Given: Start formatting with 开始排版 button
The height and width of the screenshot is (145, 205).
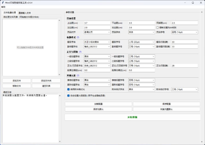Looking at the screenshot, I should tap(132, 117).
